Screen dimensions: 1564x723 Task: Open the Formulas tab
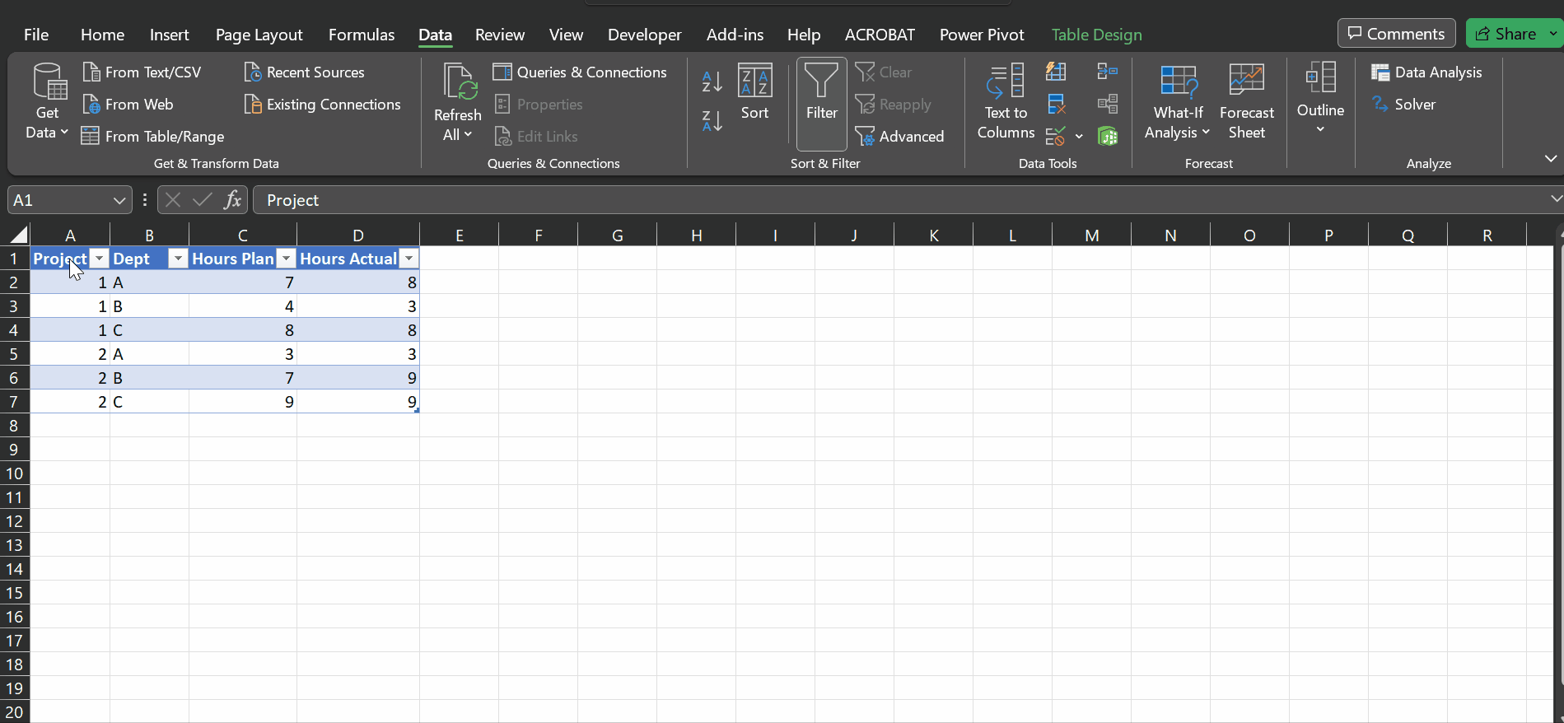point(362,35)
